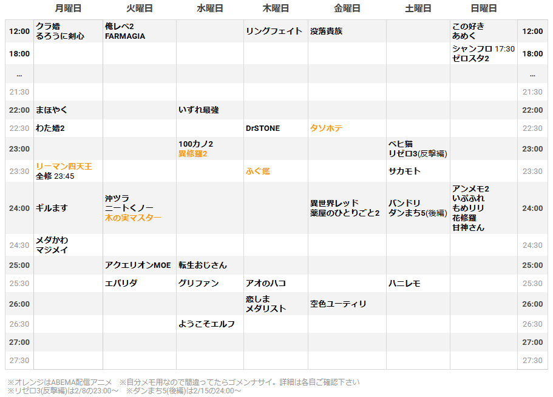
Task: Select the もめリリ entry
Action: 469,208
